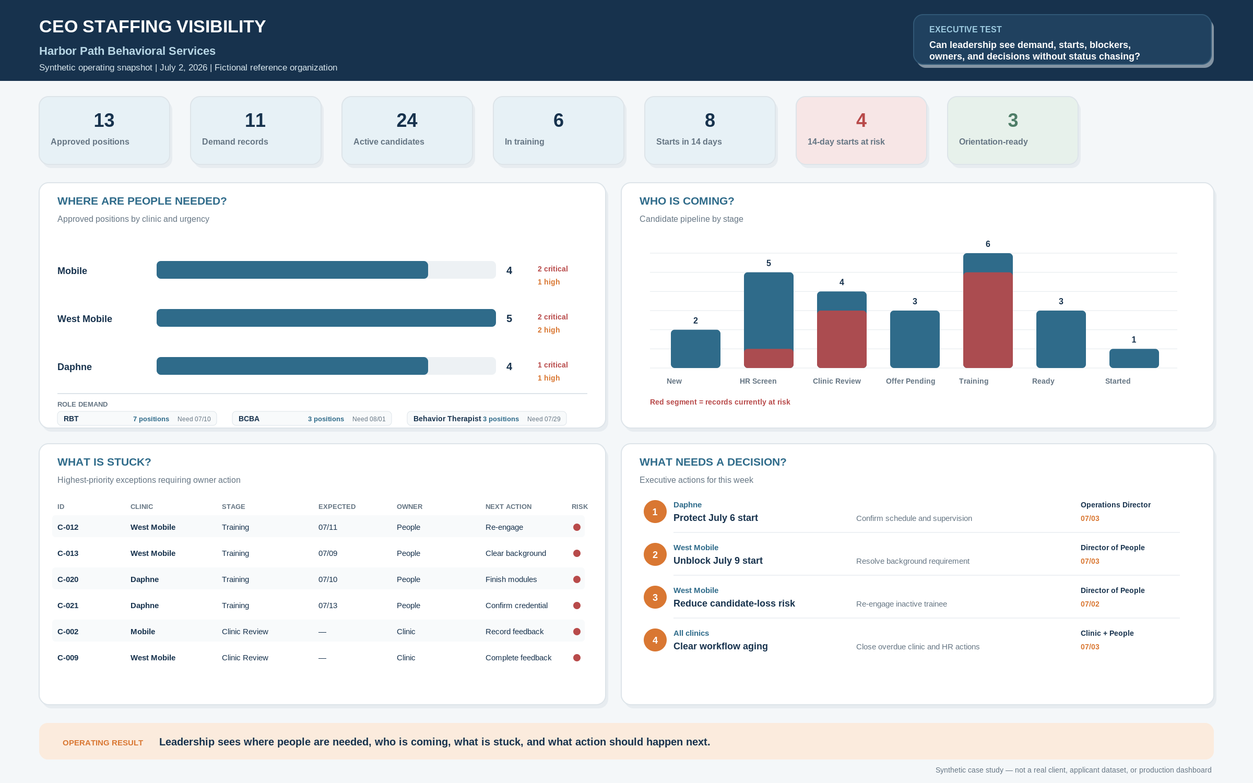Open the Unblock July 9 start decision
This screenshot has height=783, width=1253.
[718, 561]
